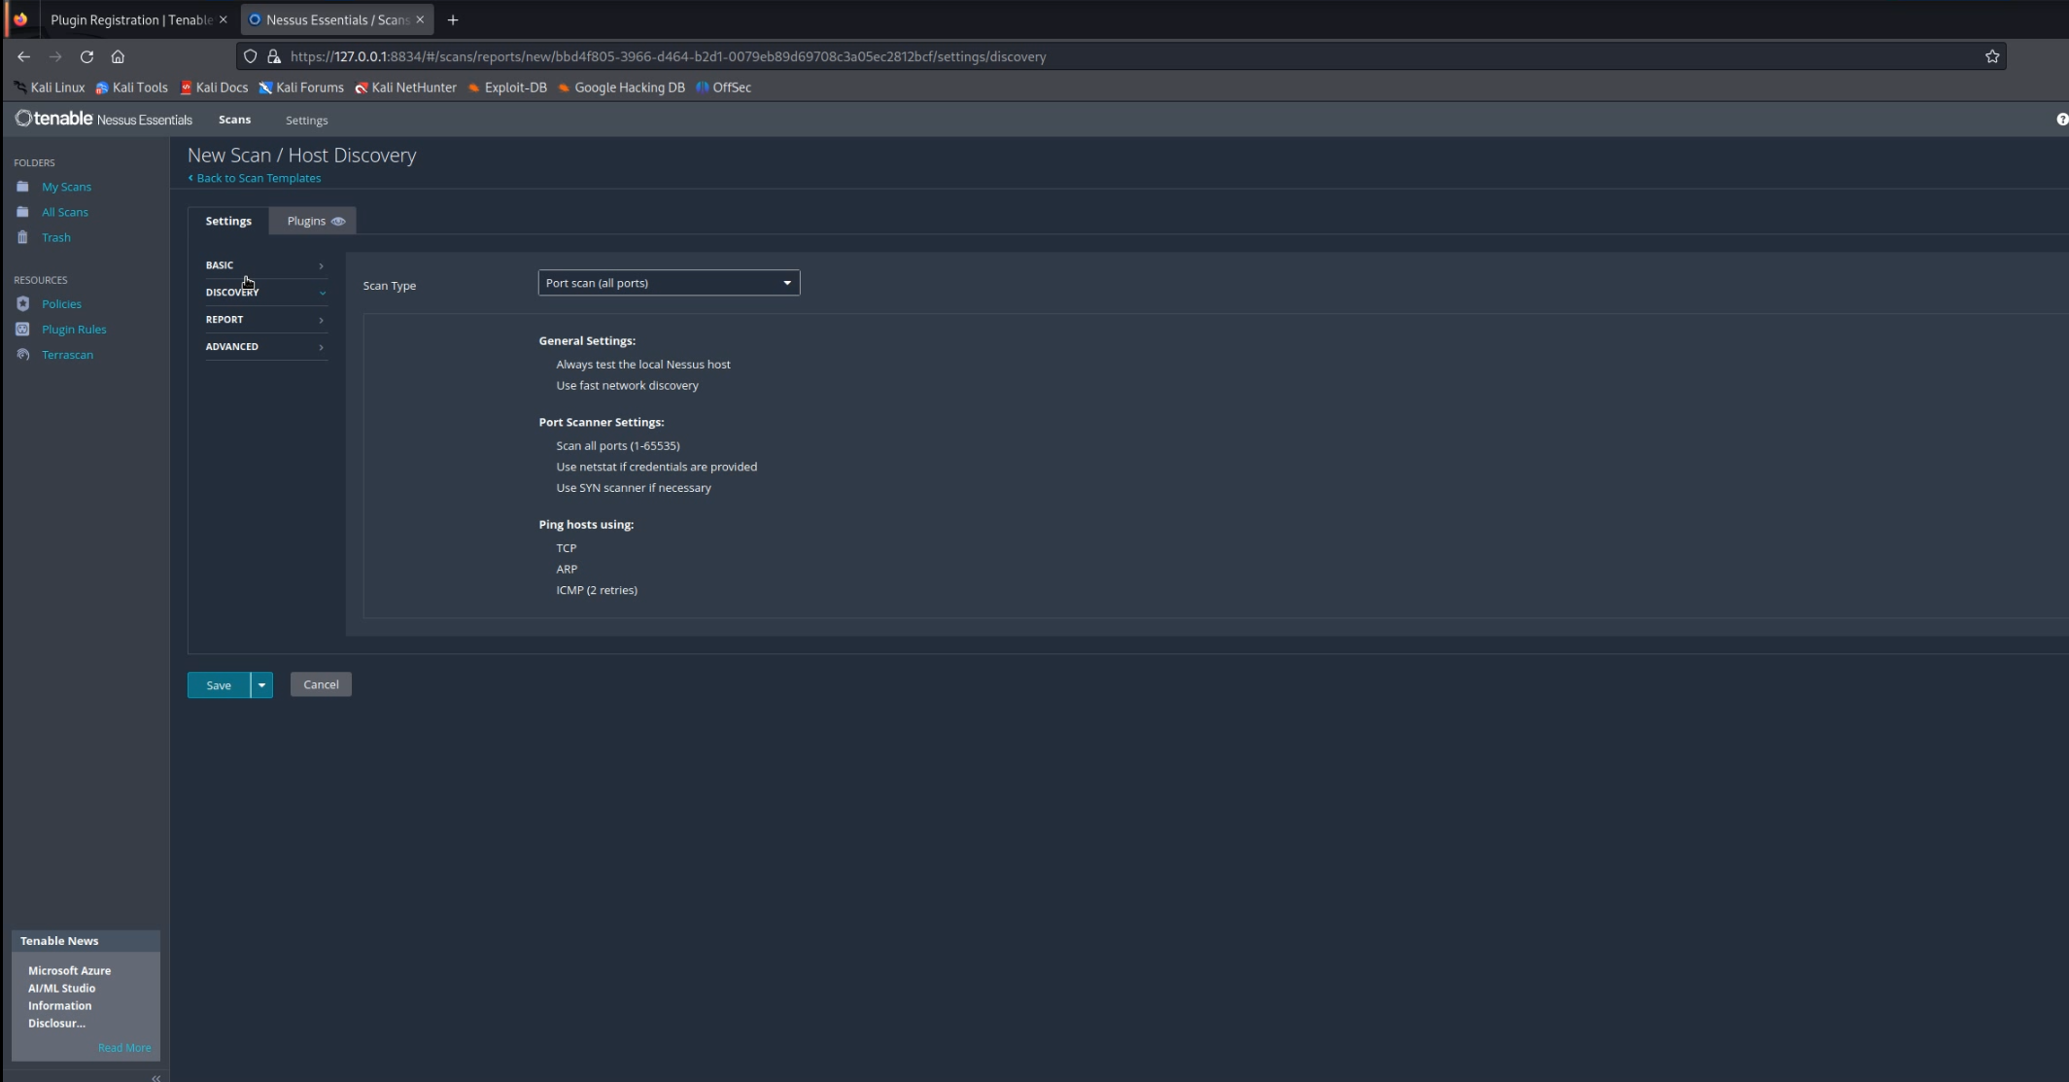Click the browser home icon
The image size is (2069, 1082).
(x=118, y=56)
